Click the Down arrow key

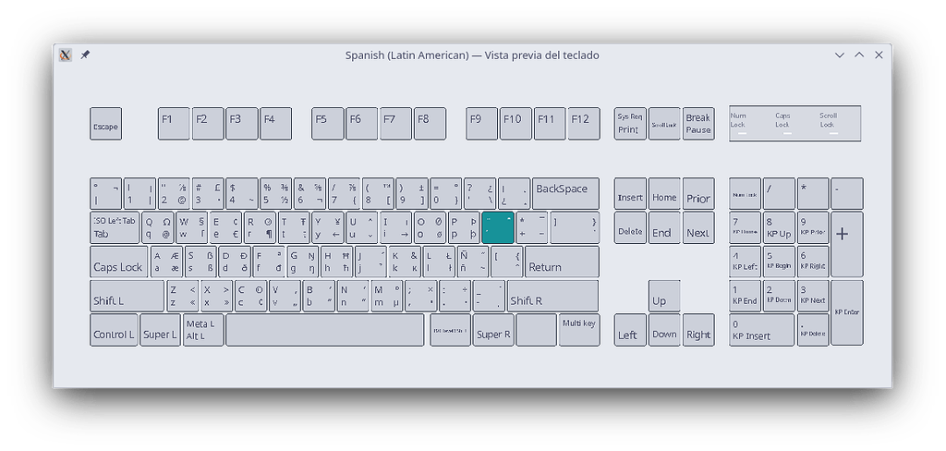664,330
